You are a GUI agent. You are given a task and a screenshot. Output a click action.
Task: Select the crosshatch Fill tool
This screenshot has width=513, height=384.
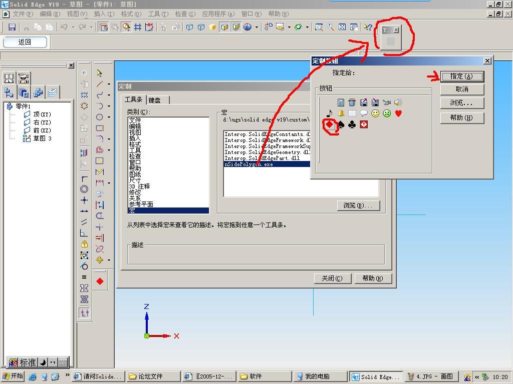coord(100,160)
